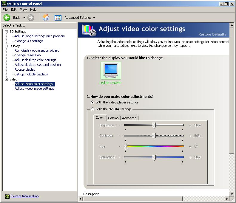Open the Edit menu

point(14,10)
